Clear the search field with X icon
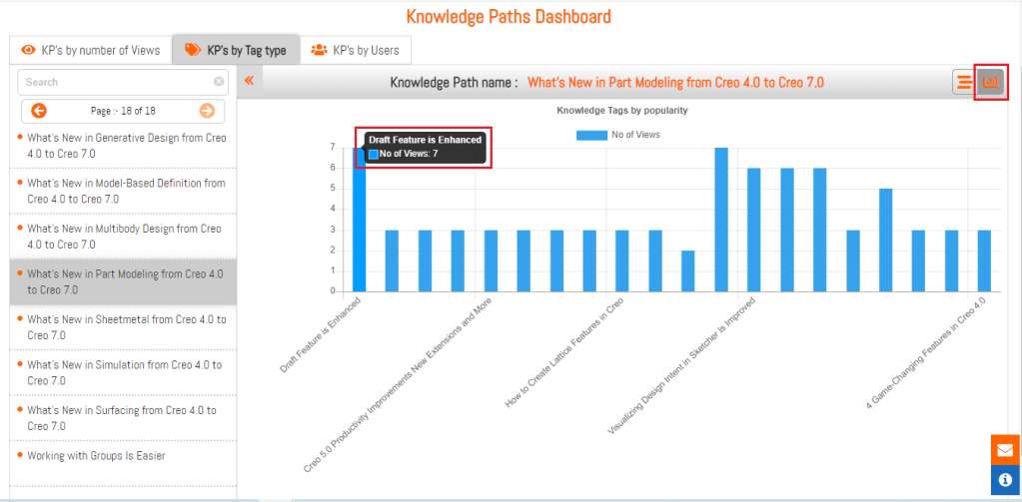1022x502 pixels. (x=219, y=82)
